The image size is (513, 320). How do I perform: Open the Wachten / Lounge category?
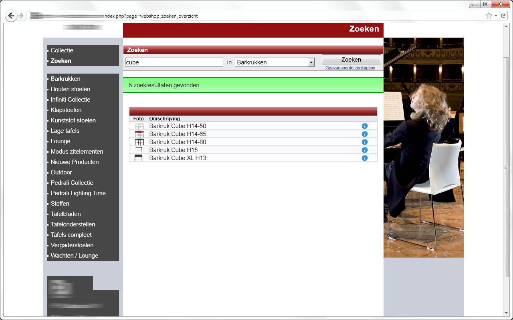74,256
